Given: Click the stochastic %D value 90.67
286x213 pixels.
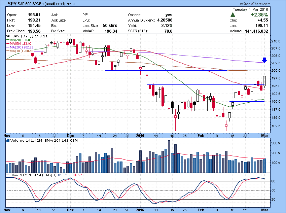Looking at the screenshot, I should point(76,175).
